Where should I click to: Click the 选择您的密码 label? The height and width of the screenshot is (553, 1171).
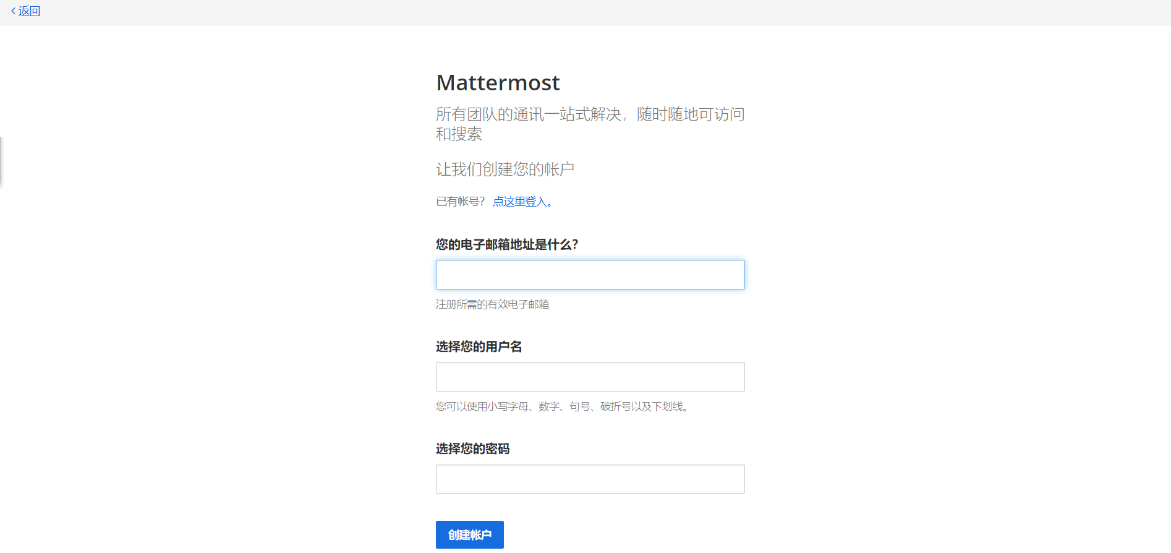[472, 448]
